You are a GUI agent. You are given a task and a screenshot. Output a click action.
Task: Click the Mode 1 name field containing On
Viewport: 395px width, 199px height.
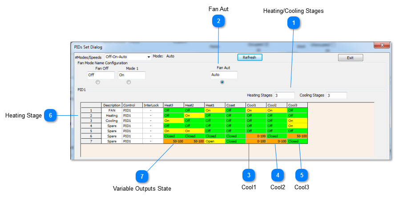pyautogui.click(x=132, y=75)
